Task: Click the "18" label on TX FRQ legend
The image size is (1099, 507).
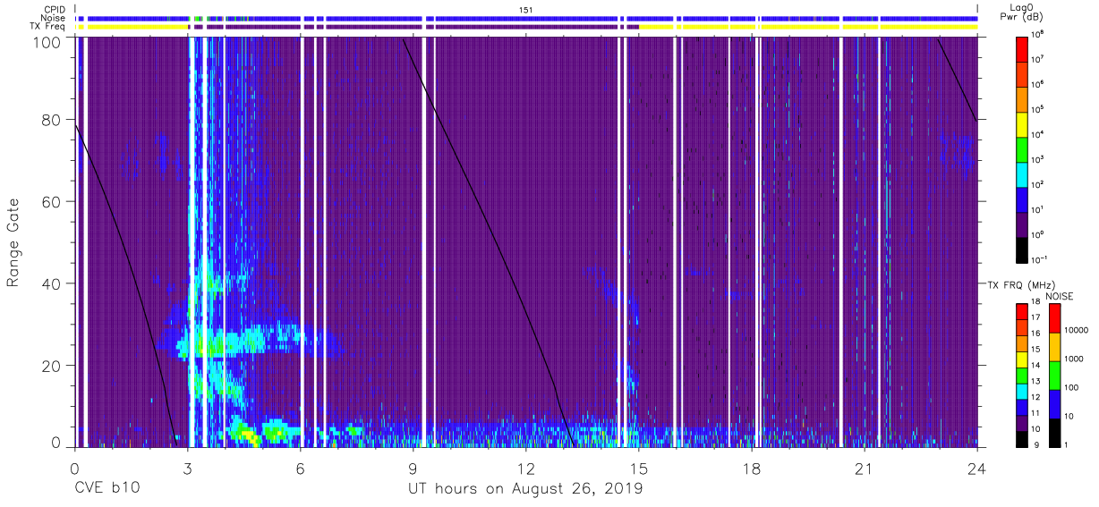Action: 1037,303
